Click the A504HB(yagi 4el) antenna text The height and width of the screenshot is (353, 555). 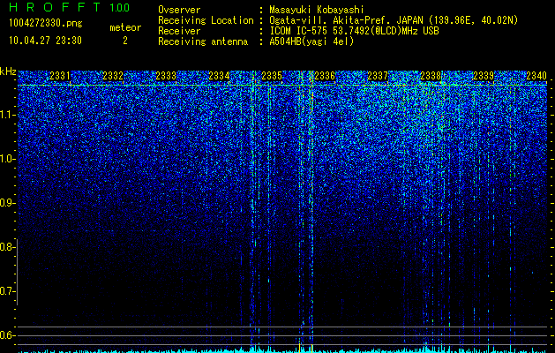point(311,41)
